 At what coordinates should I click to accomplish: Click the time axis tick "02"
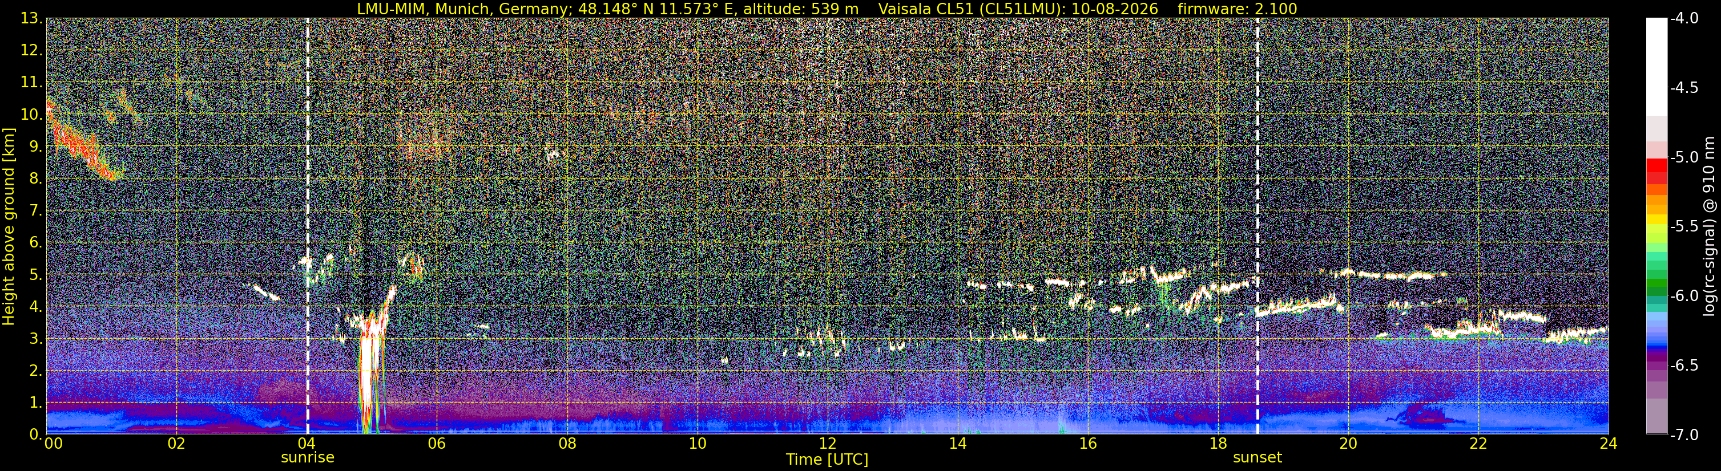click(x=176, y=444)
